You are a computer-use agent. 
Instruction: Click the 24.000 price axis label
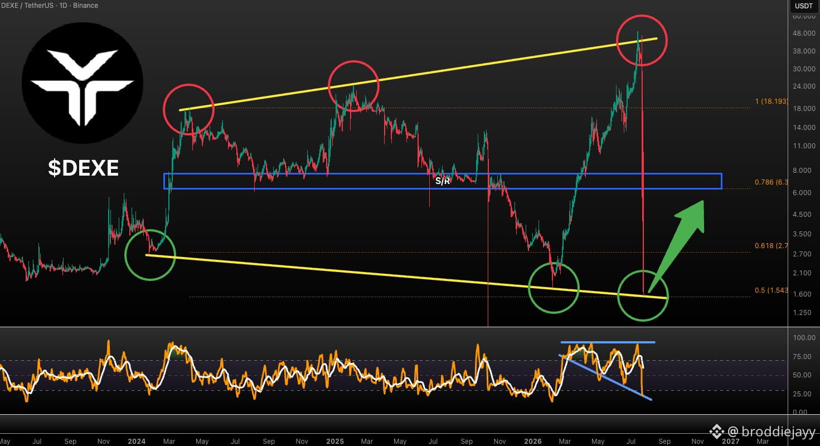(x=803, y=86)
